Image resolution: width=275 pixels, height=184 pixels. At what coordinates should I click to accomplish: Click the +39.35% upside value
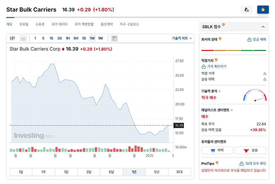pos(258,130)
